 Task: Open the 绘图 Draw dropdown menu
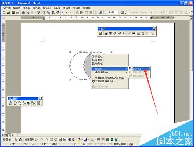pyautogui.click(x=8, y=140)
